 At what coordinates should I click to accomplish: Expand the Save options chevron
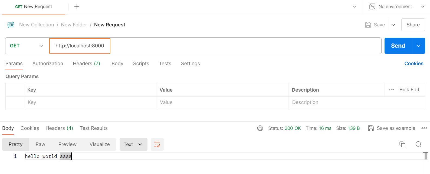393,25
